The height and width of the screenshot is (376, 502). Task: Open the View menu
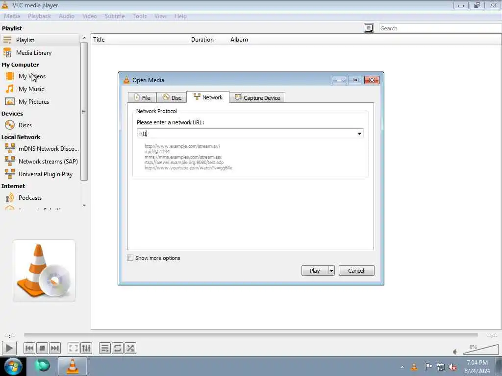tap(160, 16)
